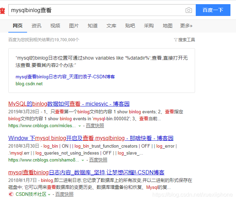Image resolution: width=236 pixels, height=201 pixels.
Task: Open 百度快照 for the shamo8 result
Action: (x=98, y=160)
